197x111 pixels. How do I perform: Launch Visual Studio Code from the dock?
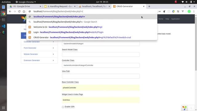coord(3,26)
